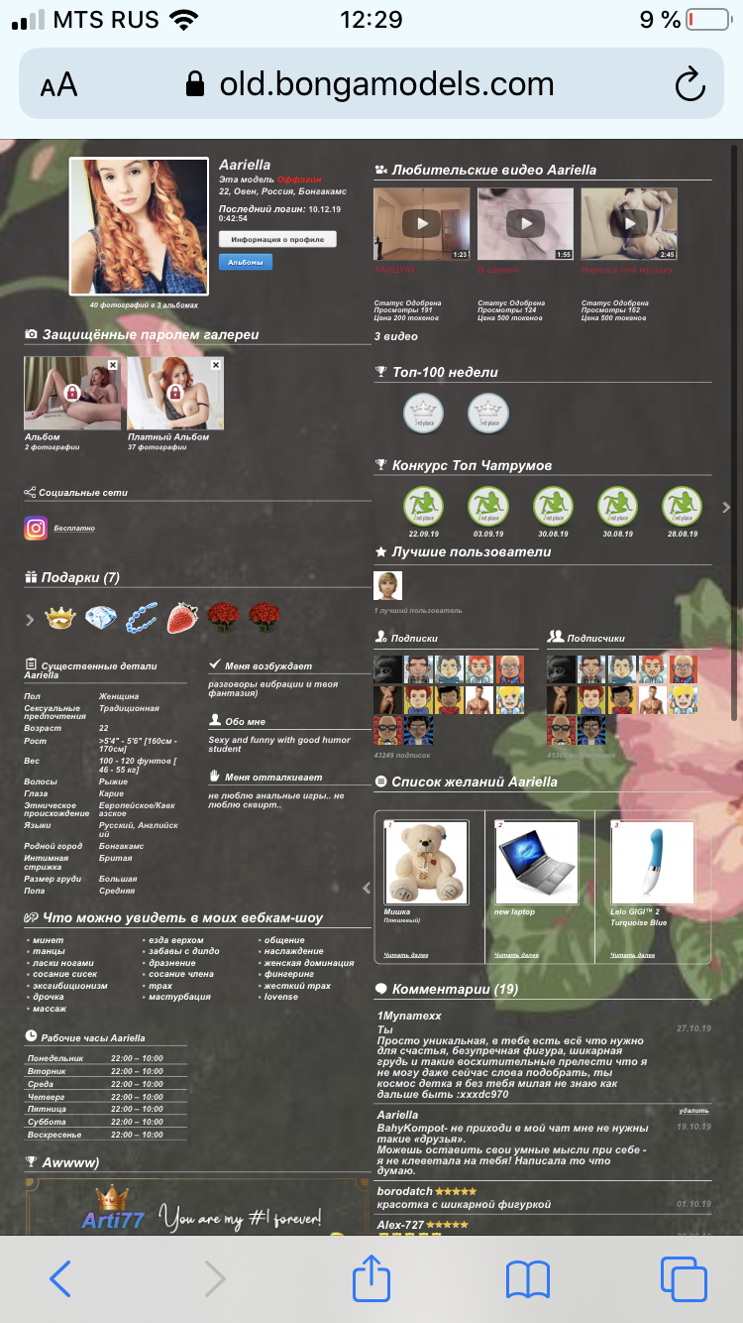Image resolution: width=743 pixels, height=1323 pixels.
Task: Tap the Safari share icon
Action: click(x=371, y=1278)
